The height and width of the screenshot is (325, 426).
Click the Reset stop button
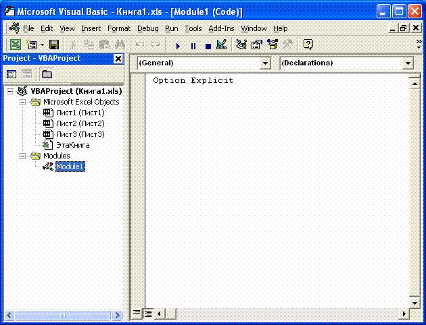pos(208,46)
